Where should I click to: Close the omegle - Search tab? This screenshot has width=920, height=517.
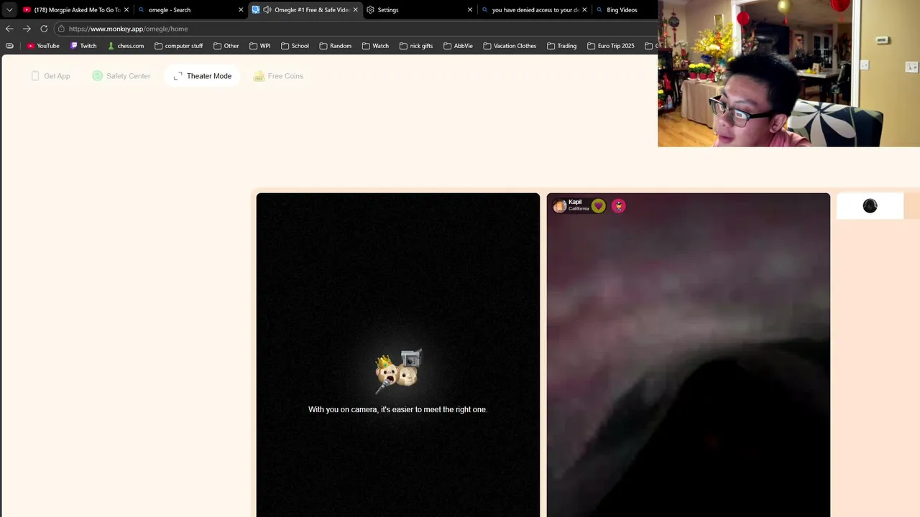tap(241, 10)
